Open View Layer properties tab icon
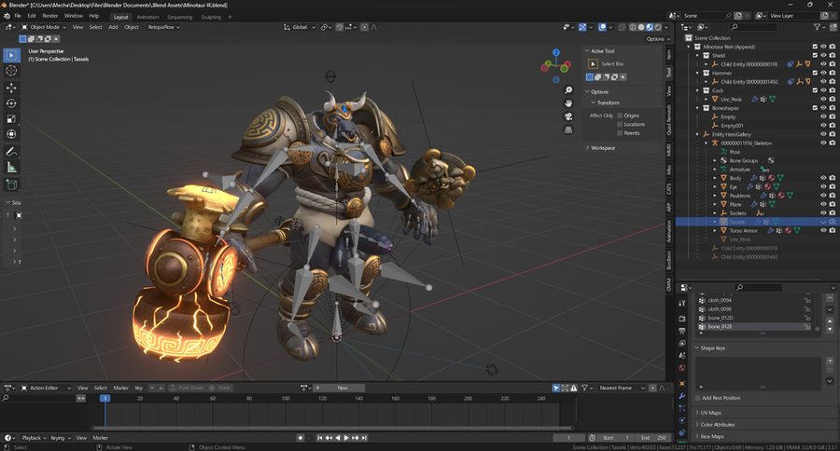The width and height of the screenshot is (840, 451). tap(682, 343)
